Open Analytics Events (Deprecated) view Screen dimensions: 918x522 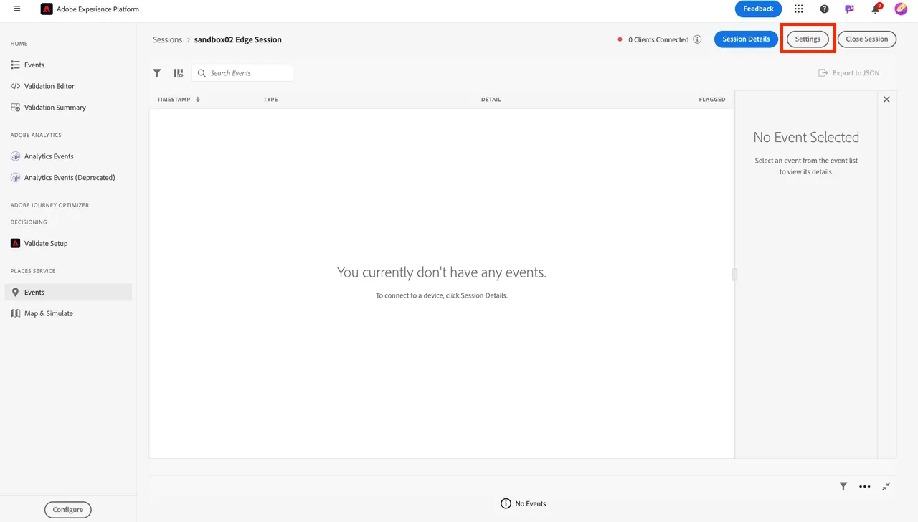click(x=68, y=178)
